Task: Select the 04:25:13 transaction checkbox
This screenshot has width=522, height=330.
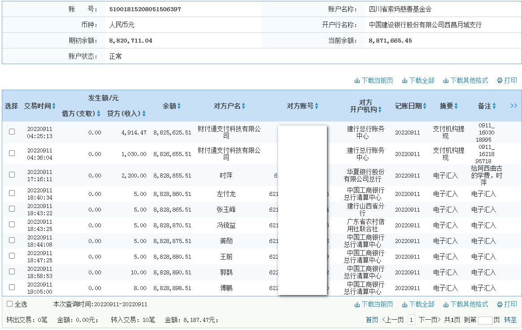Action: [x=12, y=131]
